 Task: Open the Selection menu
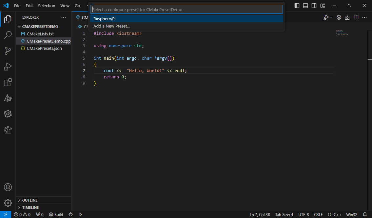coord(47,6)
